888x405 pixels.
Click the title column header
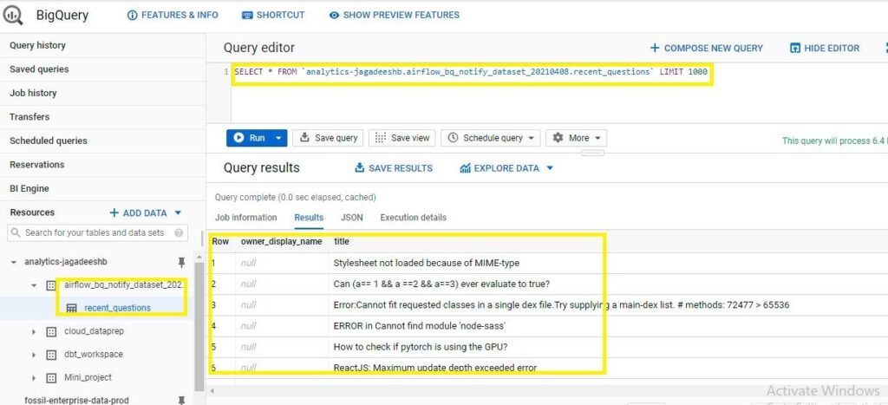pos(342,241)
